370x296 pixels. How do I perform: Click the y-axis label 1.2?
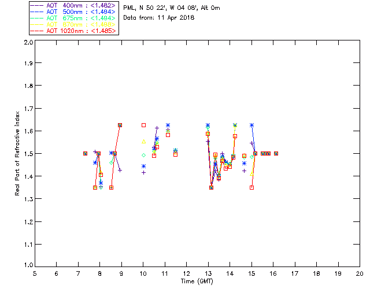click(28, 222)
